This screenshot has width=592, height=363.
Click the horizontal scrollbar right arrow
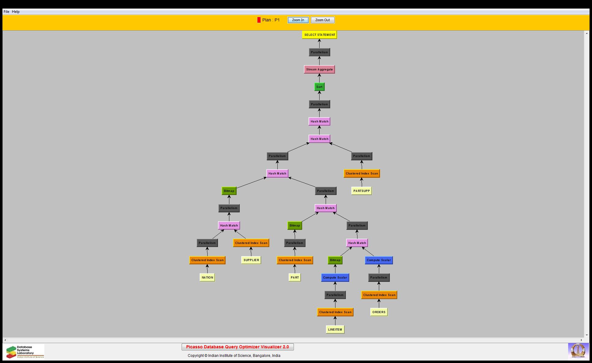(x=581, y=340)
